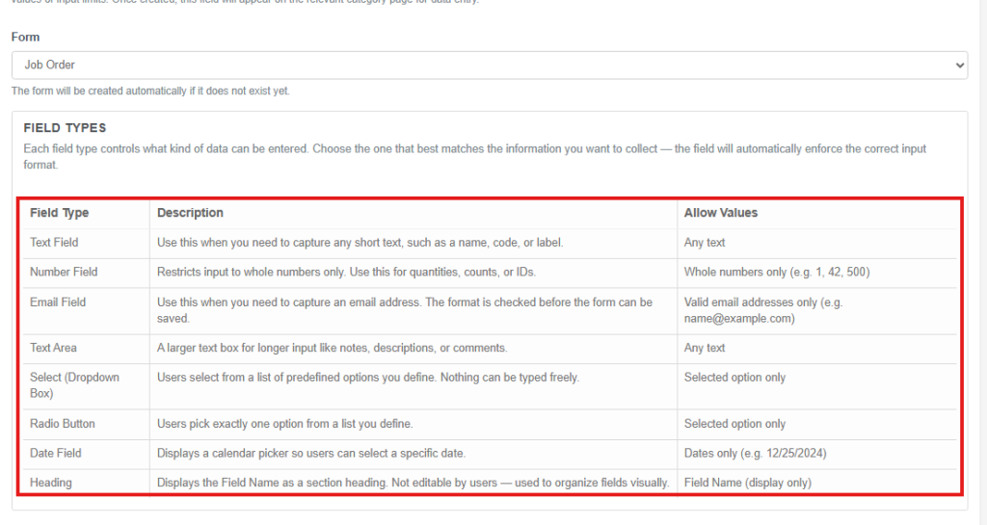Click the 'Valid email addresses only' cell
Image resolution: width=987 pixels, height=525 pixels.
(763, 310)
